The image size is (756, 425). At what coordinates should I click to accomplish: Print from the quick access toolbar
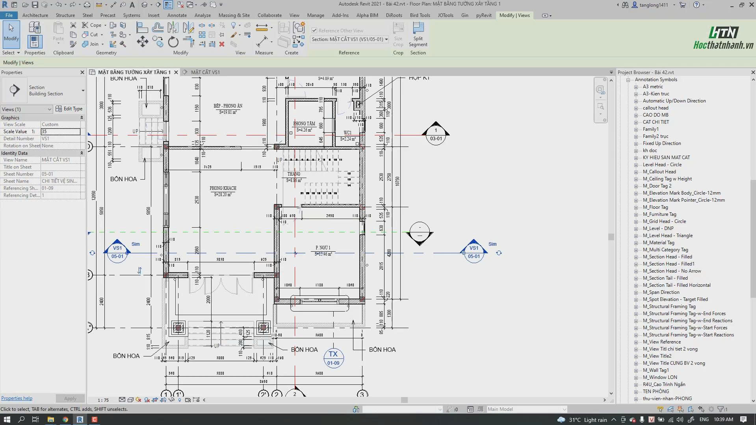(x=87, y=5)
